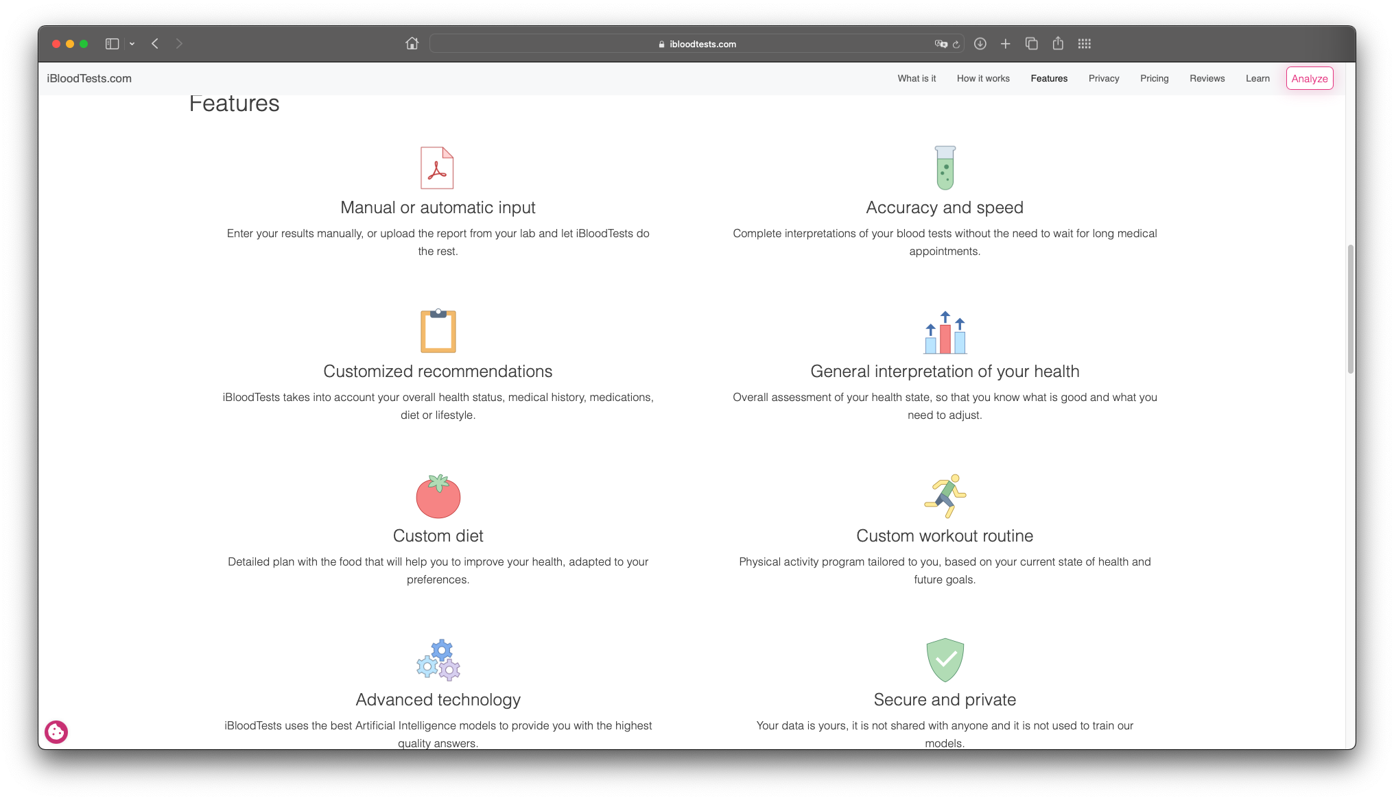Click the clipboard recommendations icon

438,331
